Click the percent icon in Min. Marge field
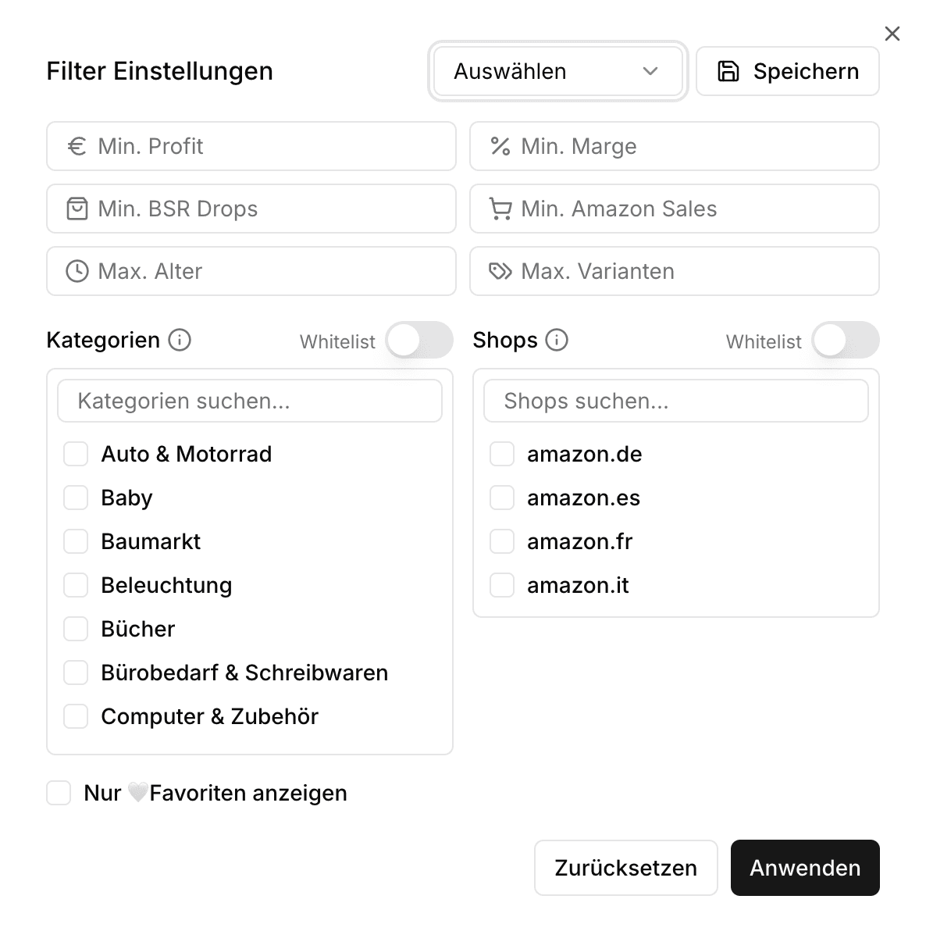 click(x=500, y=146)
